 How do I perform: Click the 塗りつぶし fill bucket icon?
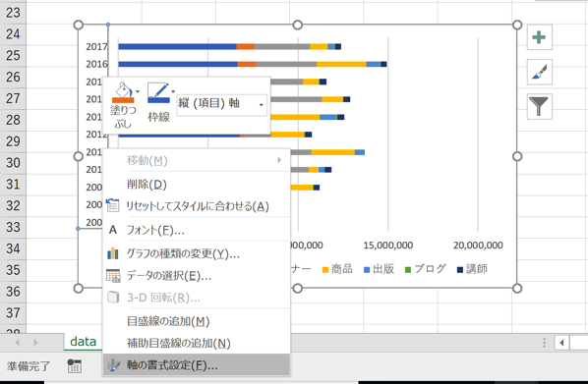pos(123,92)
